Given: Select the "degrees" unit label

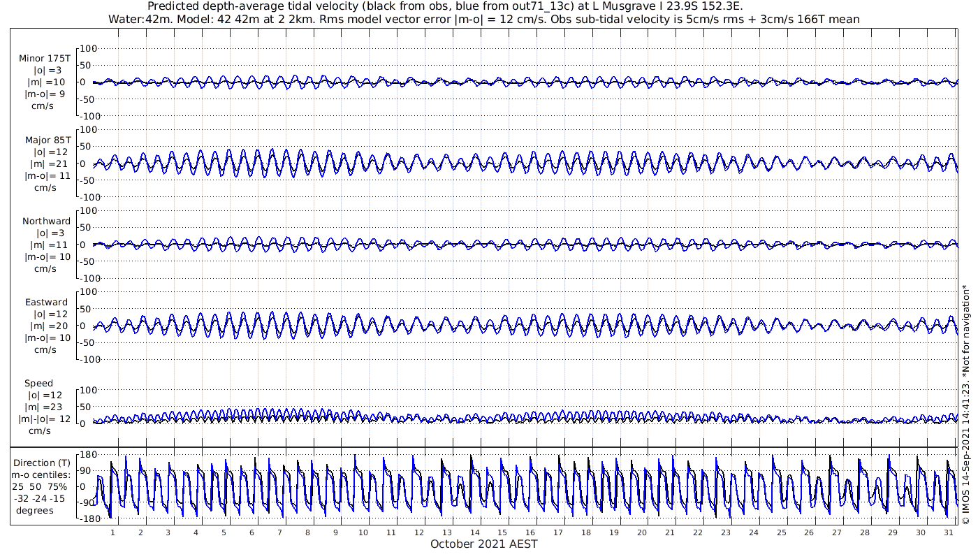Looking at the screenshot, I should (x=35, y=511).
